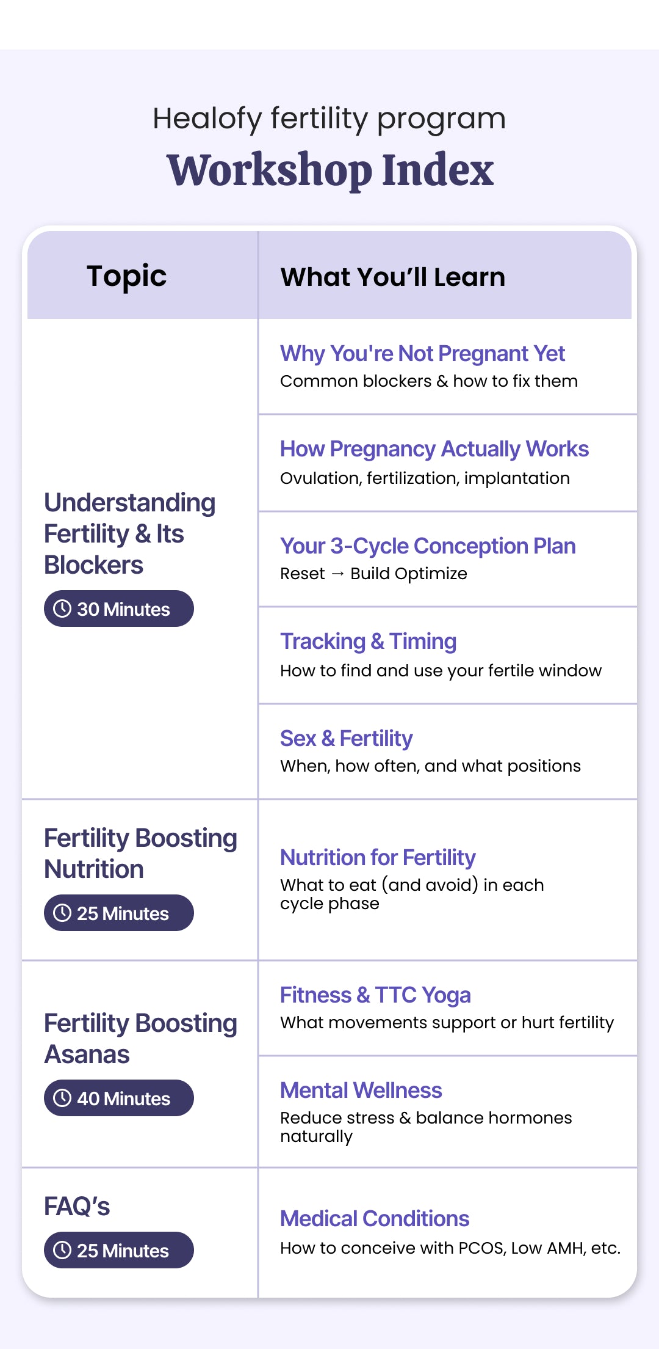Click the FAQ's section heading

click(x=77, y=1207)
